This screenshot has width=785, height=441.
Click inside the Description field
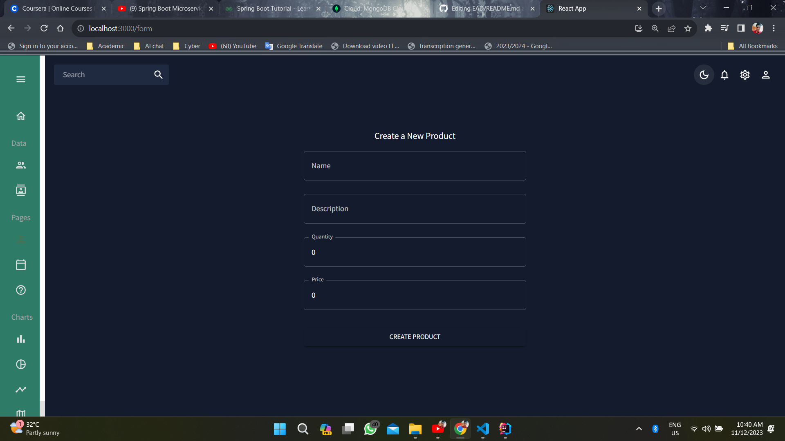pos(415,209)
